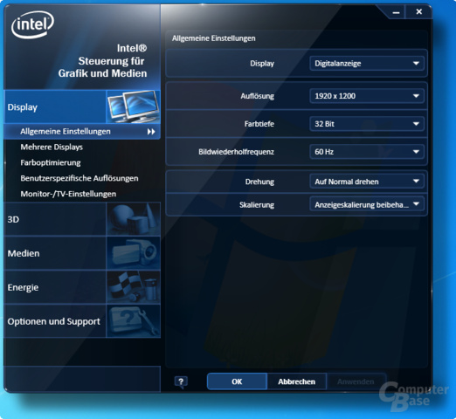Click the Bildwiederholfrequenz label
Screen dimensions: 456x419
pyautogui.click(x=236, y=152)
